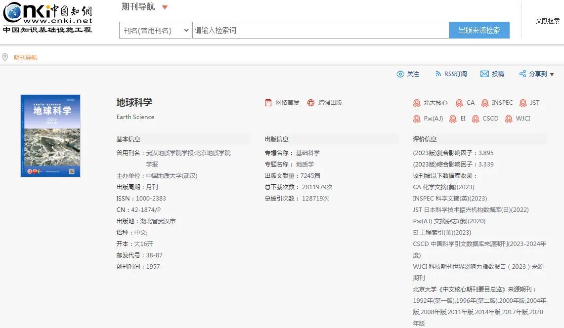Click the 邮发代号 value 38-87
The width and height of the screenshot is (564, 328).
[154, 255]
